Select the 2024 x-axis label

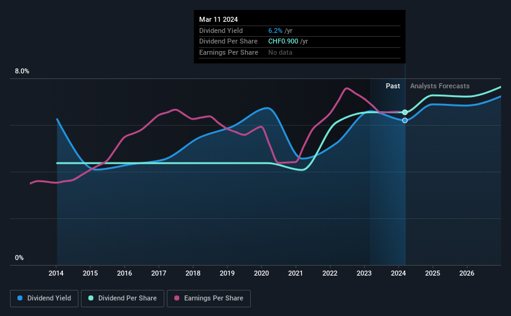point(398,273)
